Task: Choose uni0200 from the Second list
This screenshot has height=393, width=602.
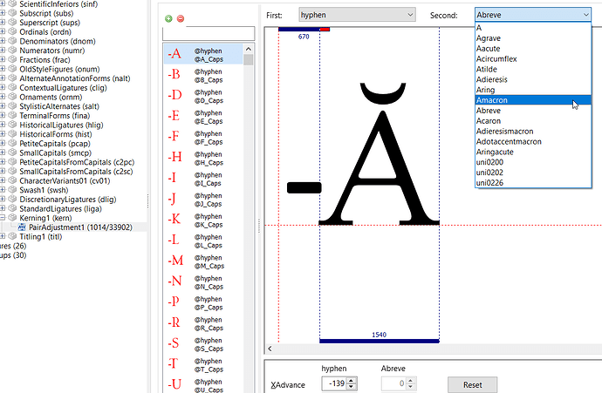Action: 533,162
